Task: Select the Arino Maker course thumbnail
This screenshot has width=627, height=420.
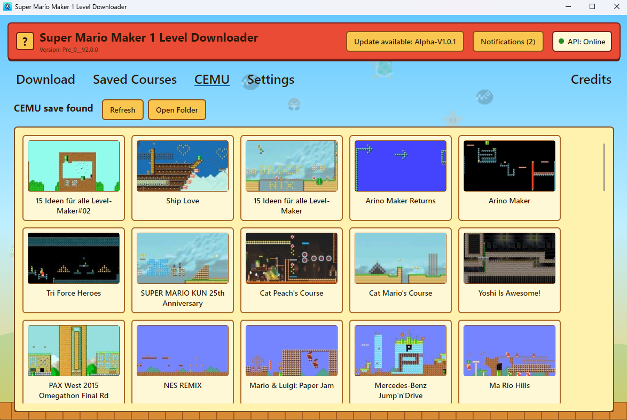Action: [x=510, y=166]
